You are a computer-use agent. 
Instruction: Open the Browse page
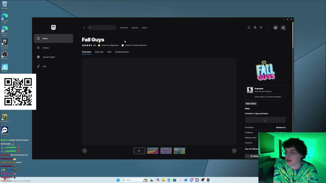(135, 28)
